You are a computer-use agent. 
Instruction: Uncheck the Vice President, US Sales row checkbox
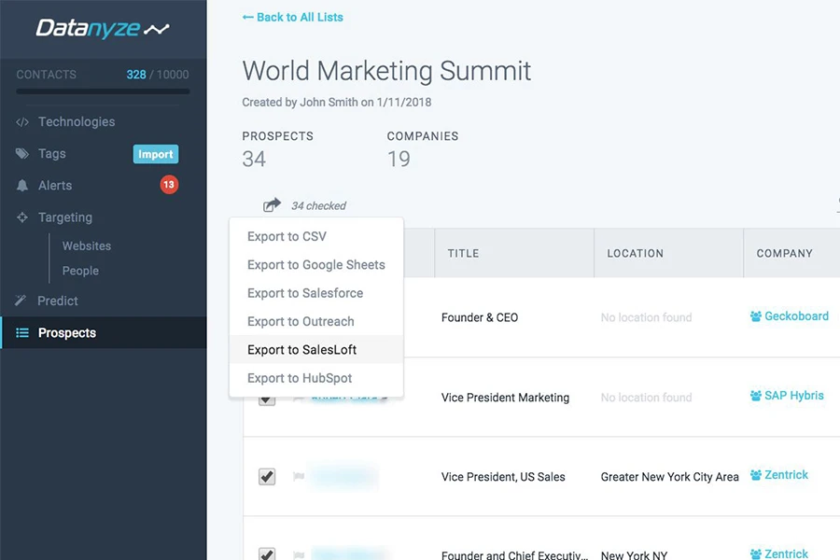coord(267,476)
